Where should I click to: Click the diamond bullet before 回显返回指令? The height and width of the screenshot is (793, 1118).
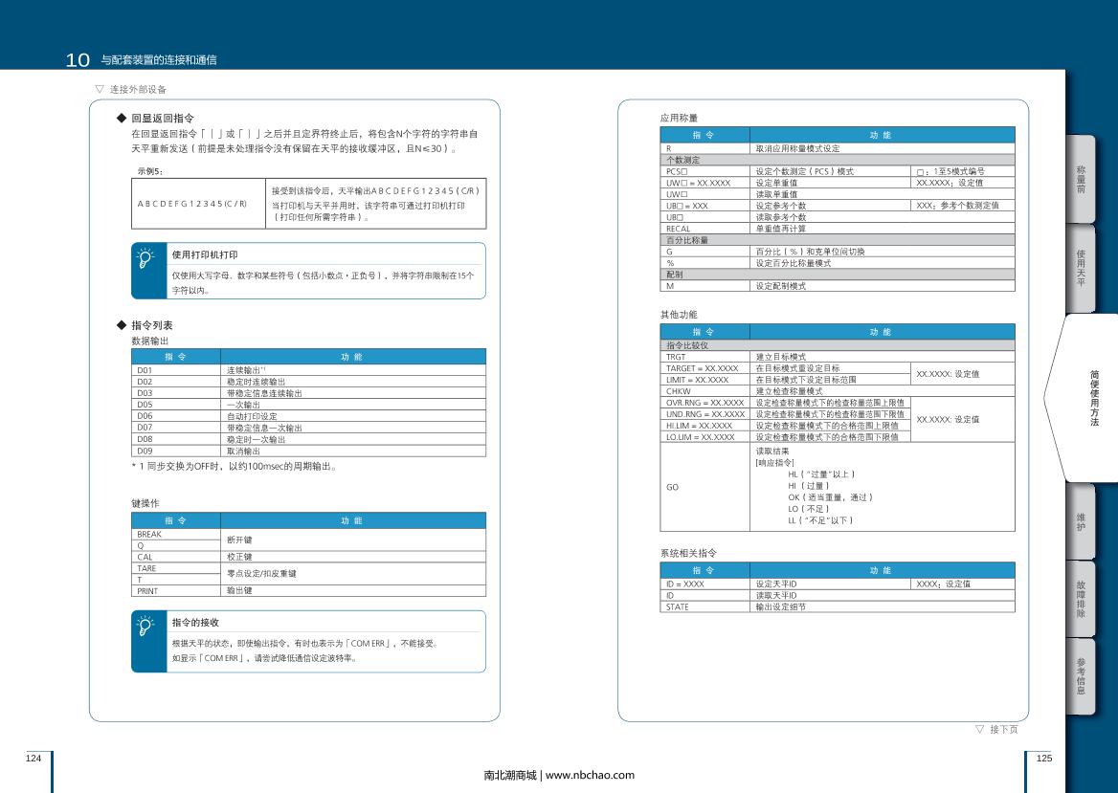122,119
